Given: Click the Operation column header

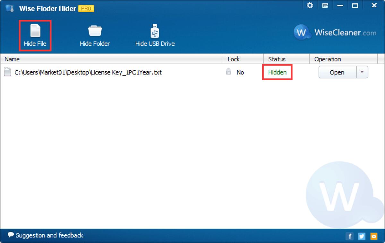Looking at the screenshot, I should pyautogui.click(x=327, y=59).
